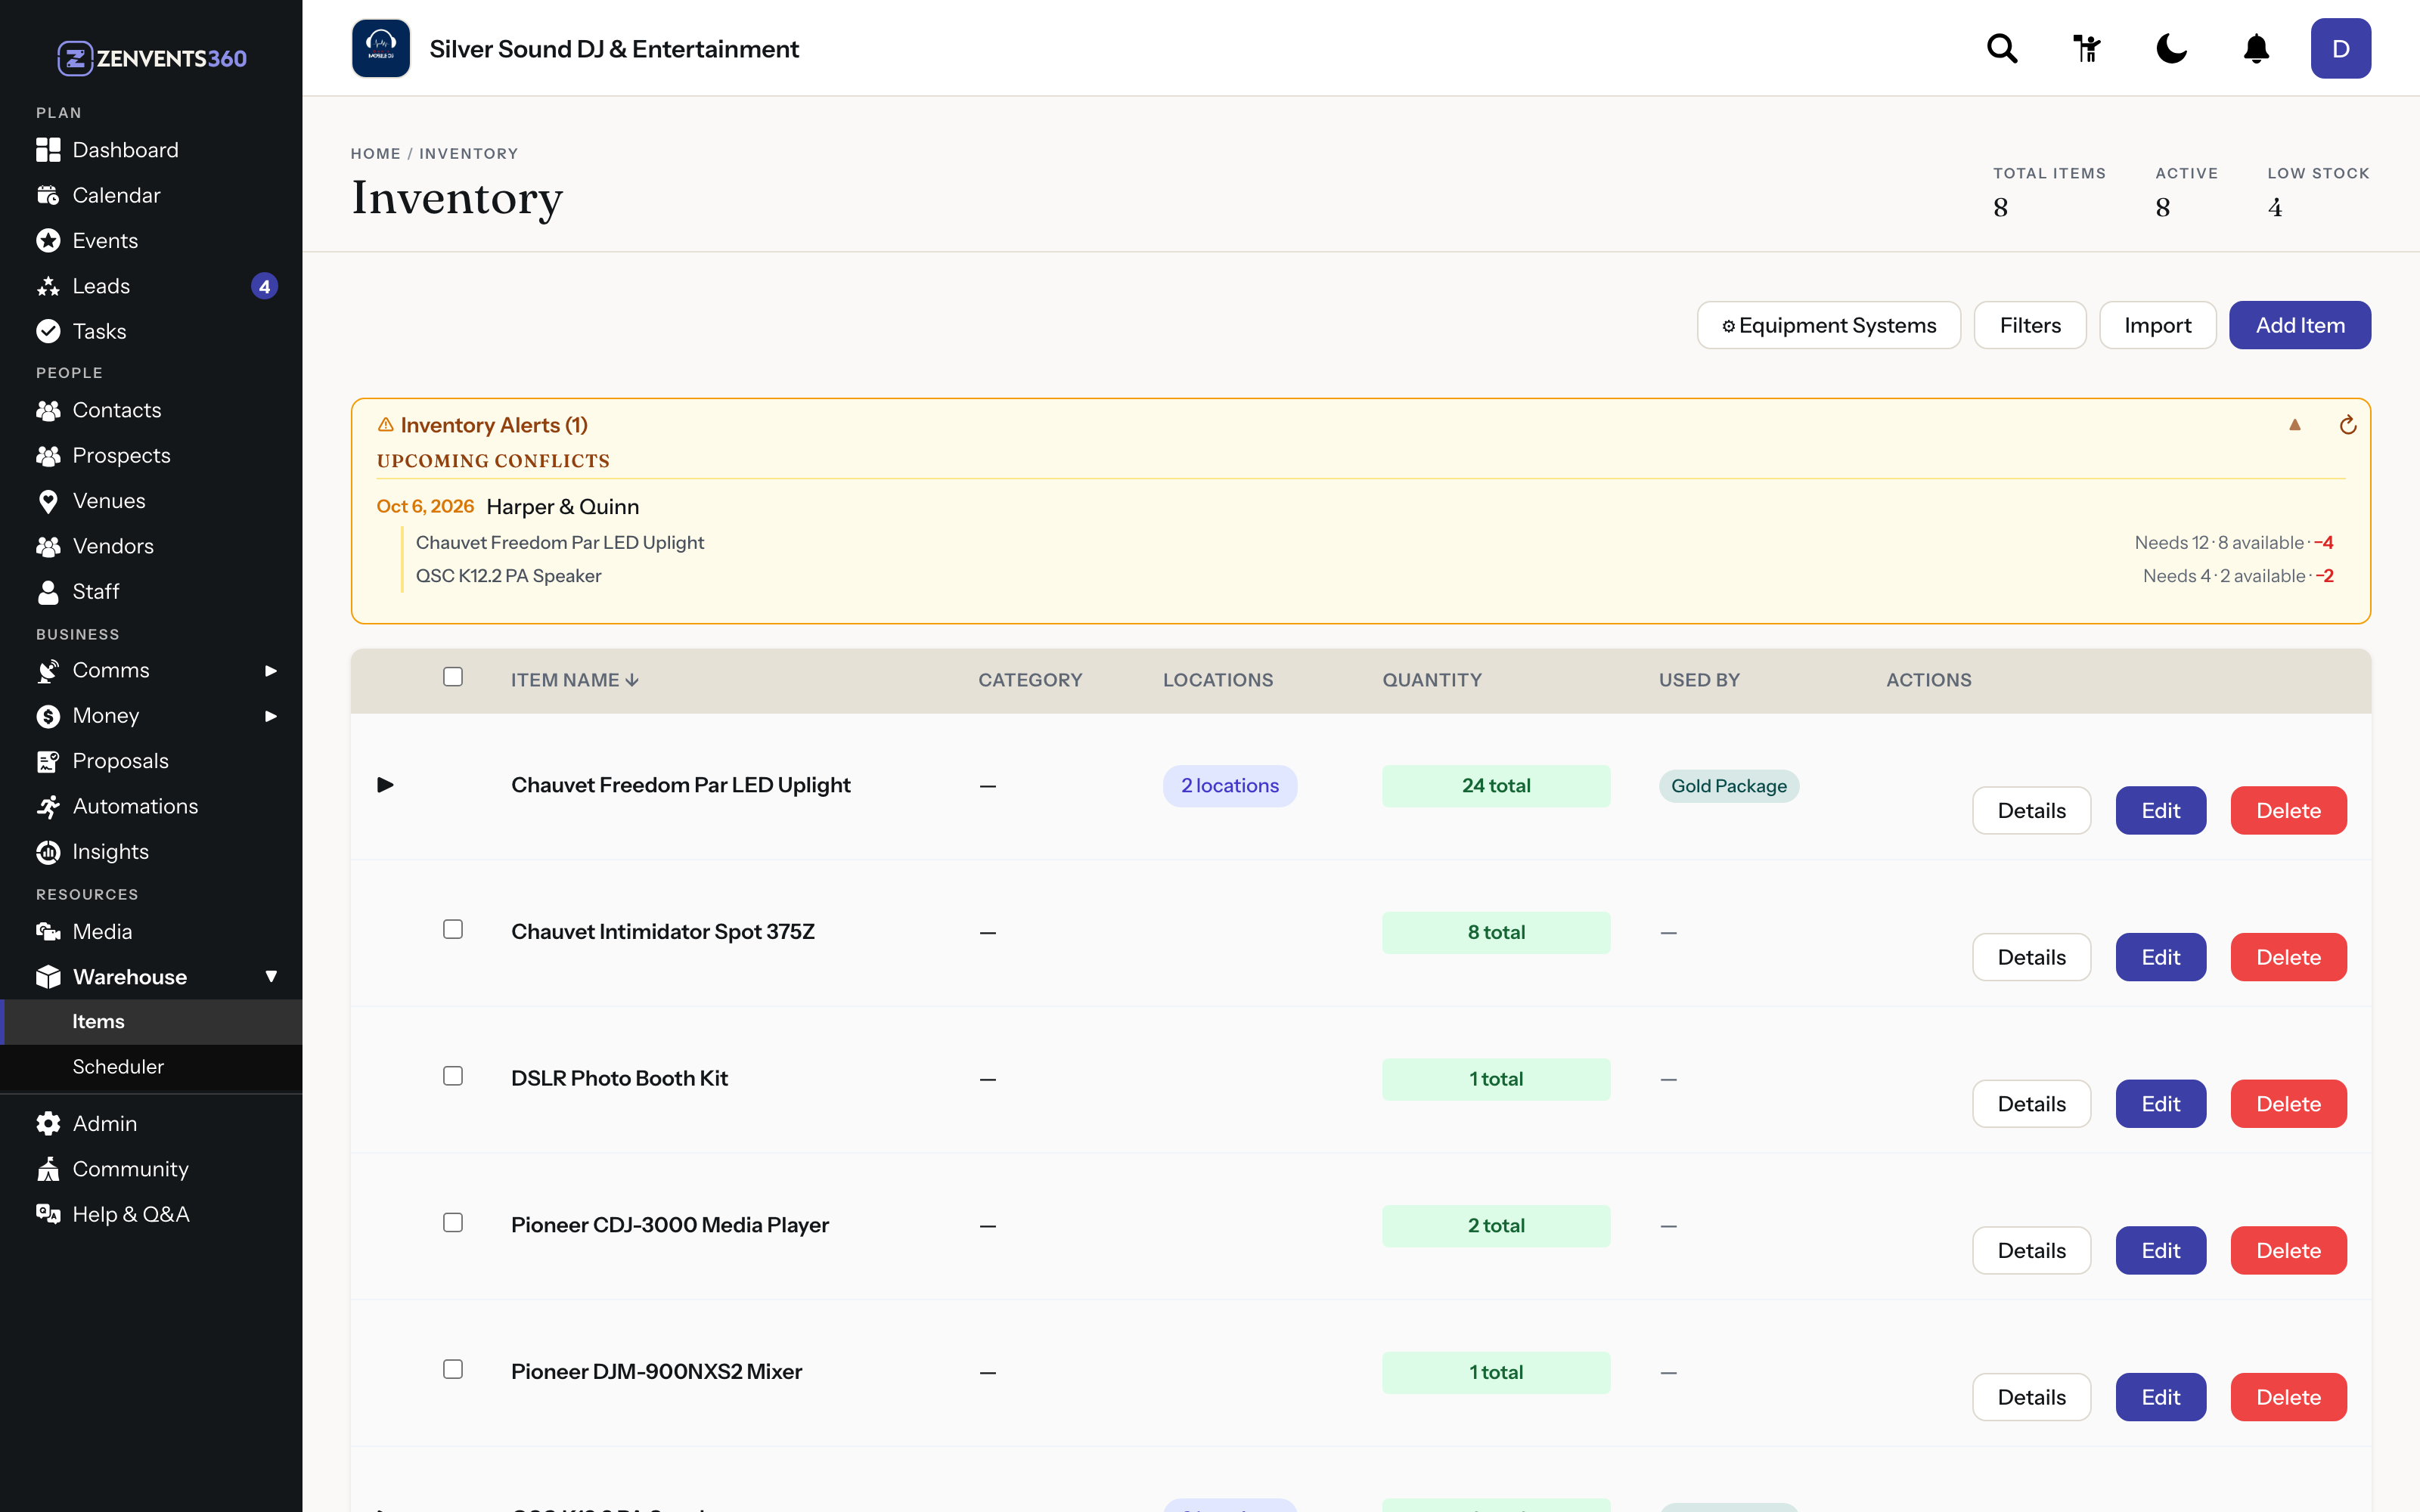Expand the Money submenu arrow
Screen dimensions: 2420x1512
[270, 716]
